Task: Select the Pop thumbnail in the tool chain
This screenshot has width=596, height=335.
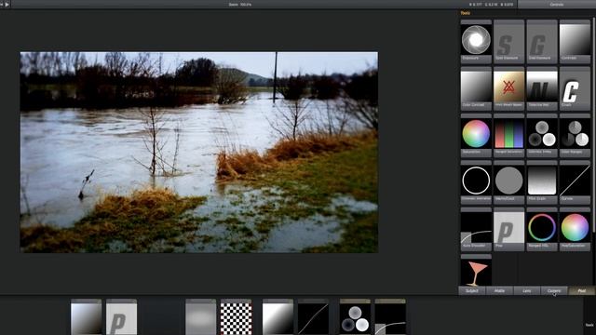Action: 121,316
